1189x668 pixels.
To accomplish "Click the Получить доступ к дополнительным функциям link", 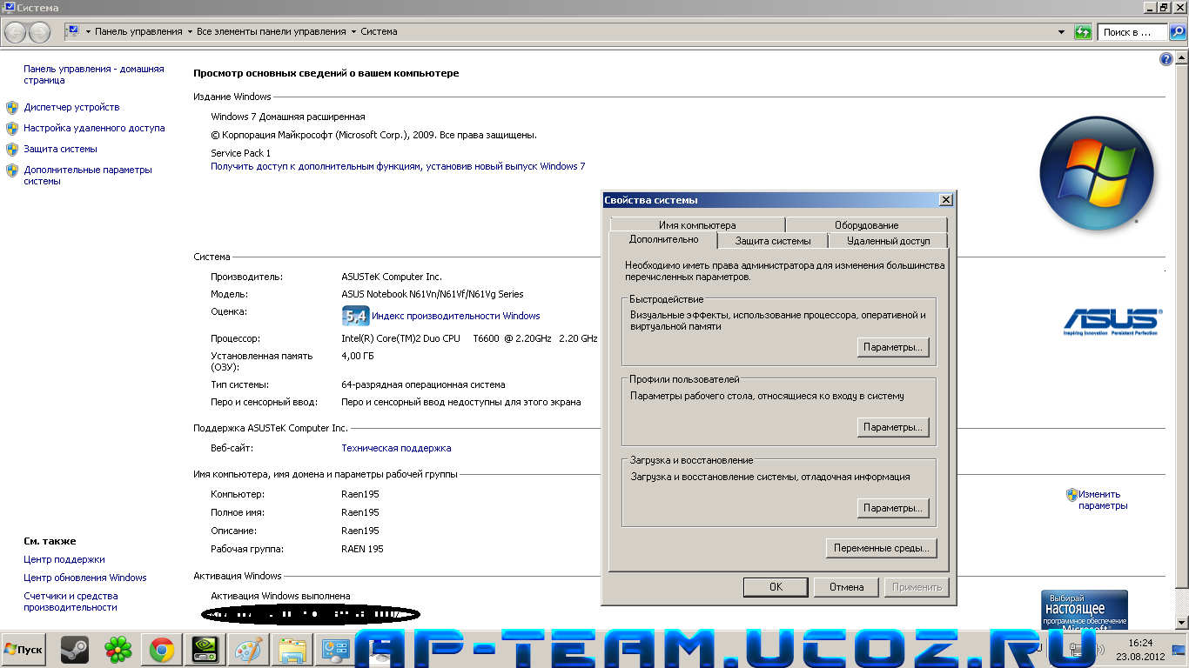I will pos(398,166).
